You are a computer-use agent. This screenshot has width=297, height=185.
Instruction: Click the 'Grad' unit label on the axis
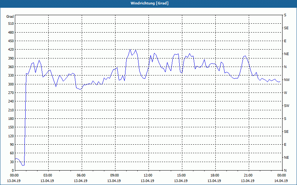(x=10, y=17)
